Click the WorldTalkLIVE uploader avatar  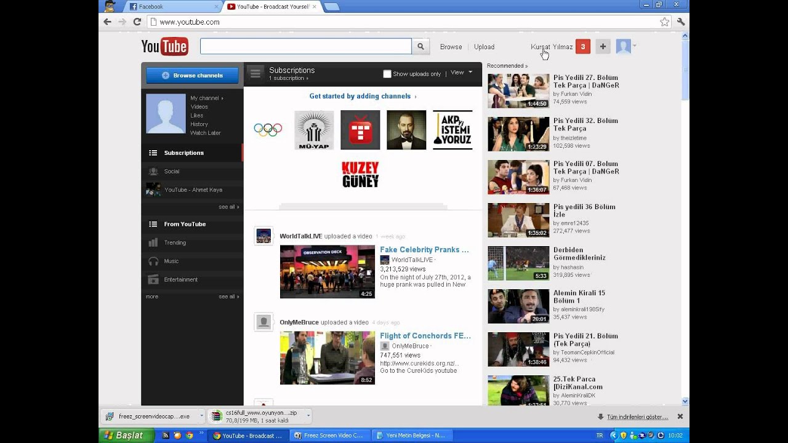point(263,236)
